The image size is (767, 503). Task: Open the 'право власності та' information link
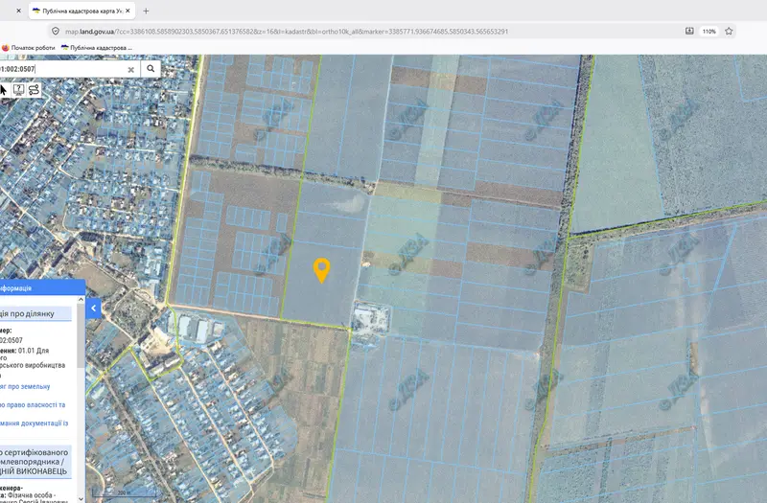(x=33, y=405)
